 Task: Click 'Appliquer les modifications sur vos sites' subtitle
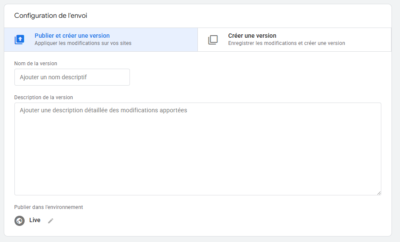83,43
